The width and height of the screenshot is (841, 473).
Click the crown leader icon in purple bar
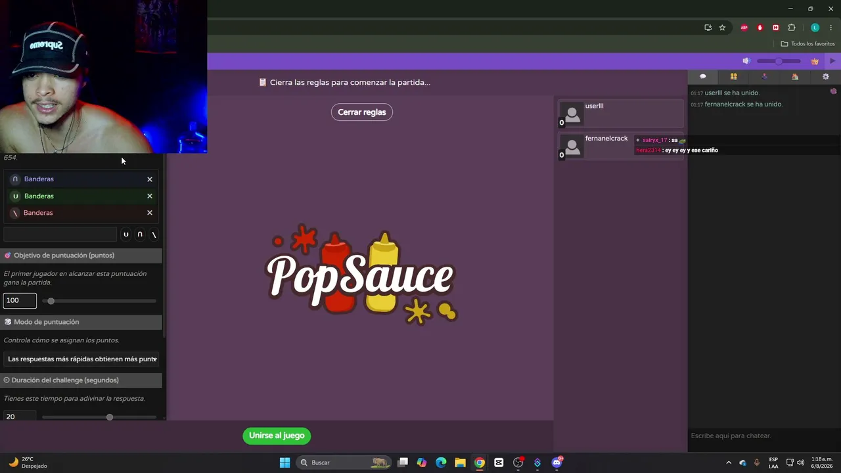[815, 61]
